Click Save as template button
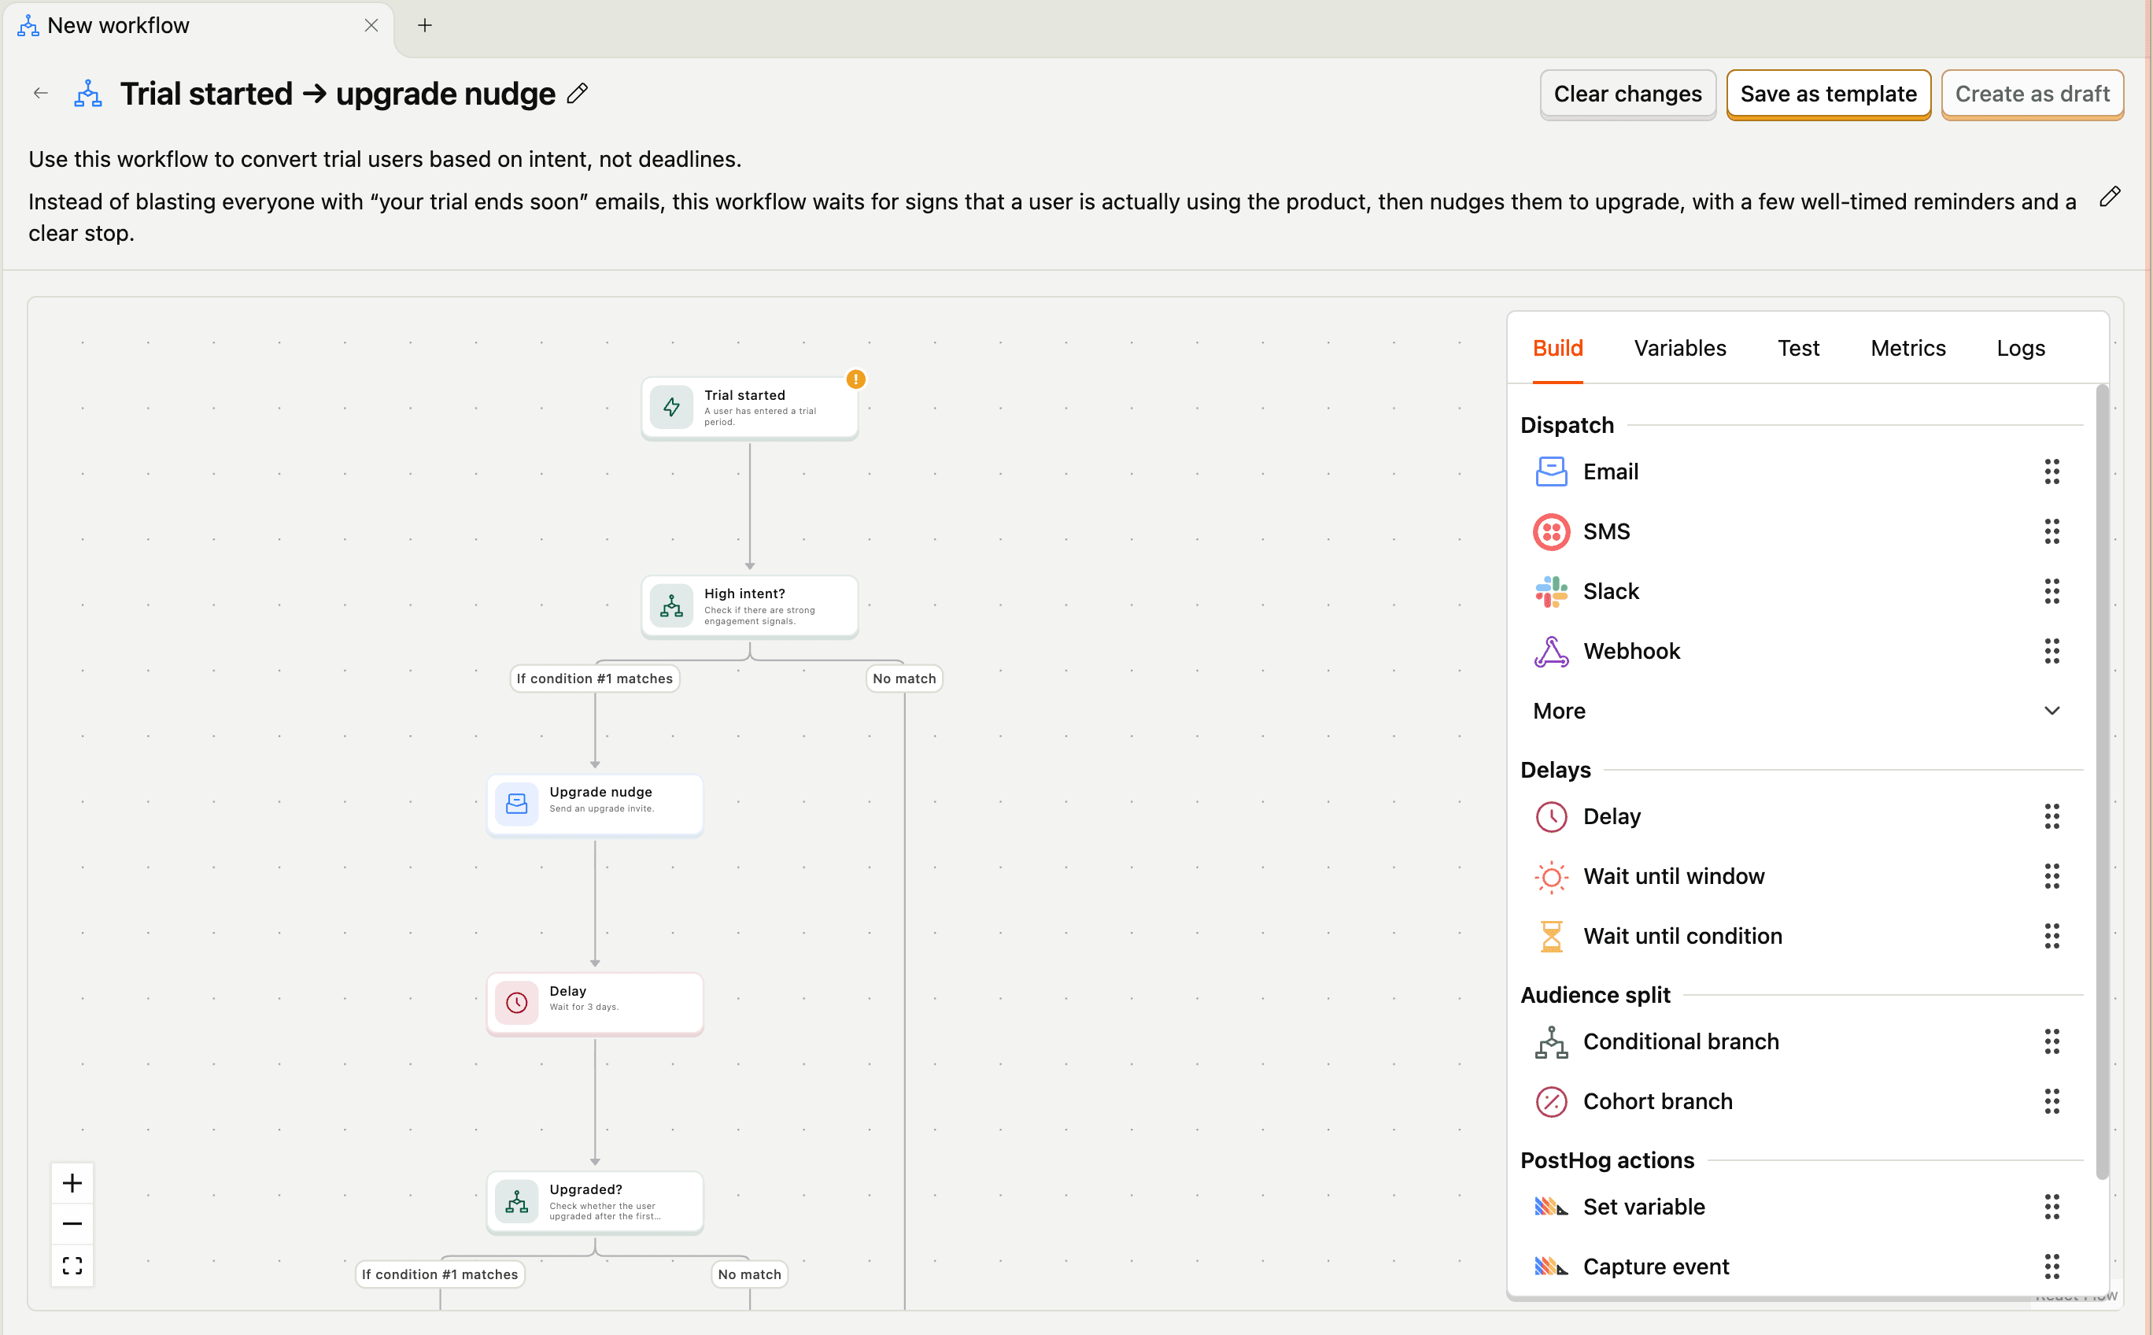The width and height of the screenshot is (2153, 1335). tap(1827, 94)
